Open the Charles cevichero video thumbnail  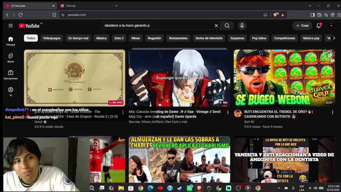(179, 159)
